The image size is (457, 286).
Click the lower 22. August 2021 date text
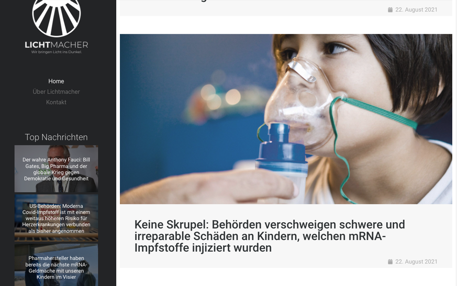click(x=416, y=261)
